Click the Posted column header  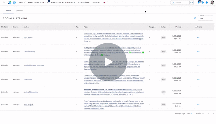pyautogui.click(x=178, y=27)
